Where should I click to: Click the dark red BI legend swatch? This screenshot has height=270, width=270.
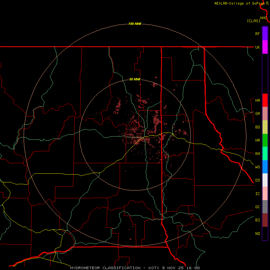(x=265, y=220)
